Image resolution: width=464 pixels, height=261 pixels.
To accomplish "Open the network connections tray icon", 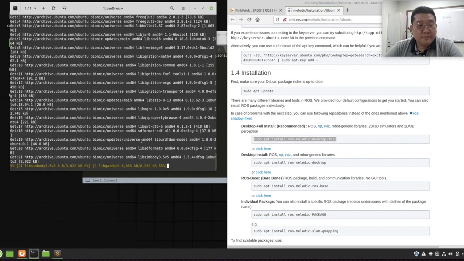I will coord(444,254).
